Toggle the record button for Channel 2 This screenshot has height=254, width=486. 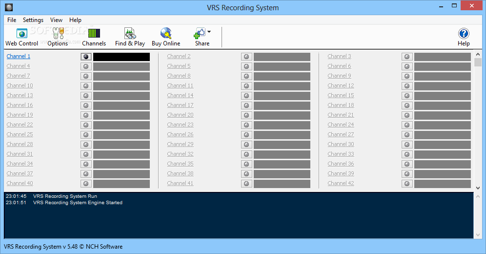pos(246,57)
